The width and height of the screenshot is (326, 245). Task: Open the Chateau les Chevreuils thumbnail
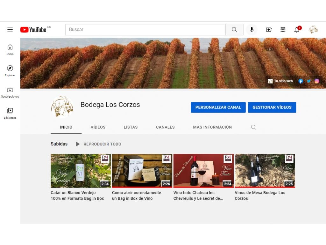tap(203, 171)
